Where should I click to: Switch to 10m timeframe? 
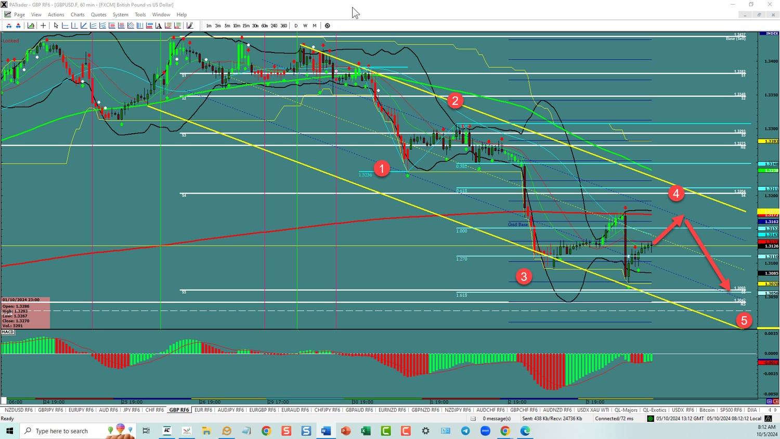[x=237, y=25]
